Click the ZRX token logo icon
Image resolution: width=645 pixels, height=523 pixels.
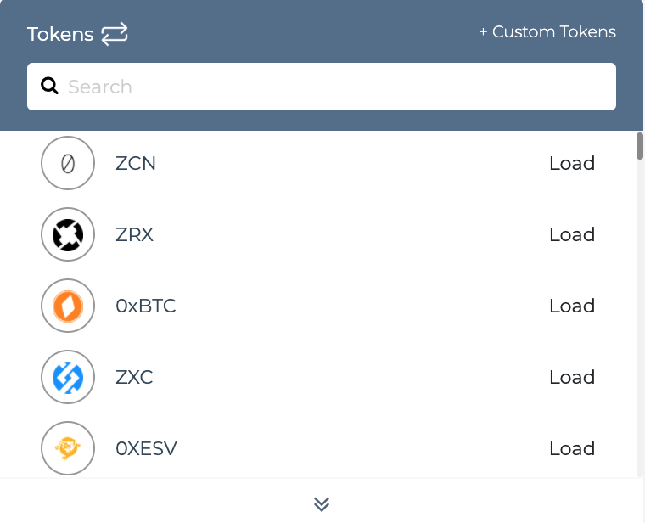coord(68,234)
